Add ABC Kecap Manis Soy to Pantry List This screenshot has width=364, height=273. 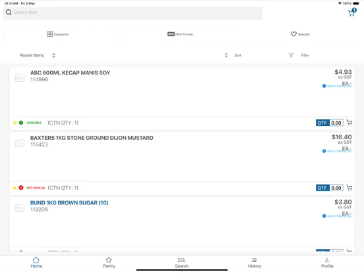click(336, 86)
